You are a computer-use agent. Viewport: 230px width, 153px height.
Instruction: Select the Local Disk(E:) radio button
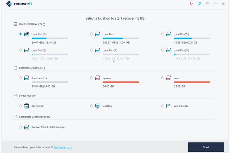[21, 50]
